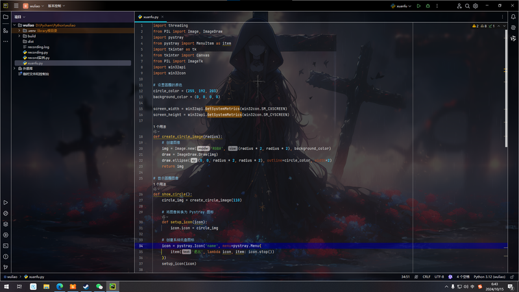519x292 pixels.
Task: Click the crossed-out indicator beside CRLF
Action: (416, 277)
